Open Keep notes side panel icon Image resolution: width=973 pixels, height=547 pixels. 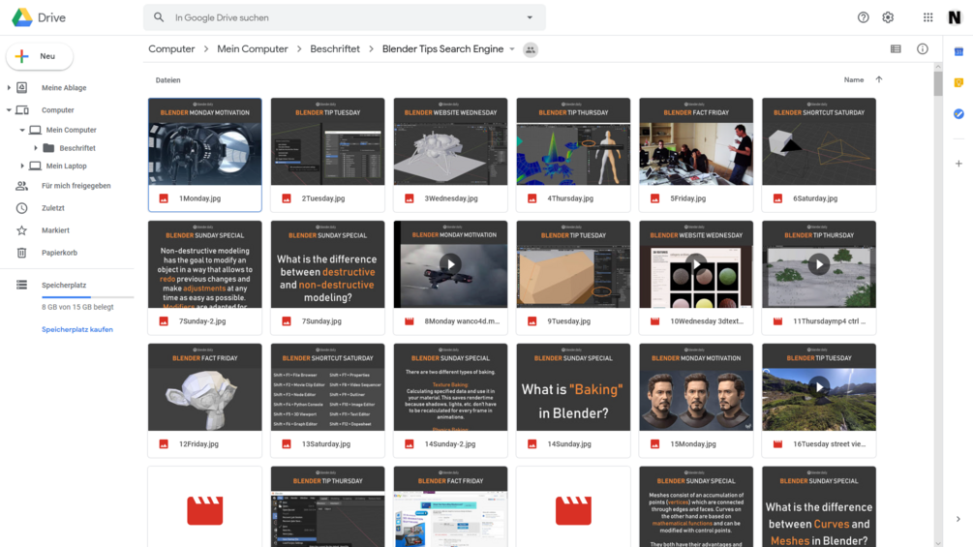click(958, 82)
